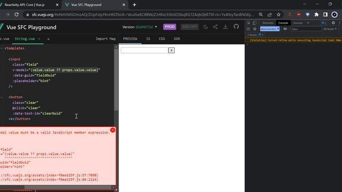Toggle the PROD mode button
Screen dimensions: 342x192
[169, 27]
